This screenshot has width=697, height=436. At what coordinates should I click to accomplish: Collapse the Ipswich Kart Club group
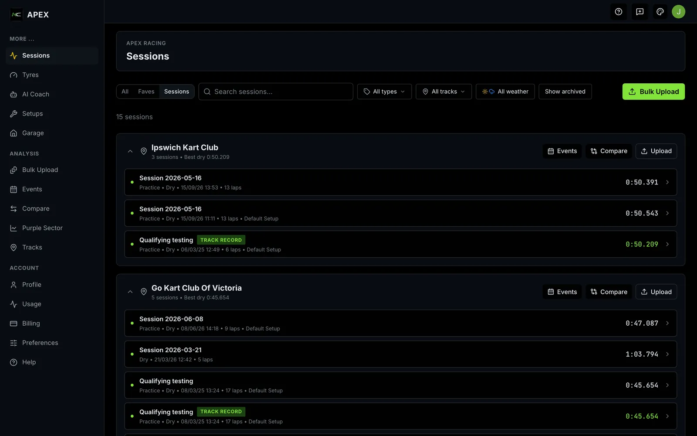click(130, 151)
